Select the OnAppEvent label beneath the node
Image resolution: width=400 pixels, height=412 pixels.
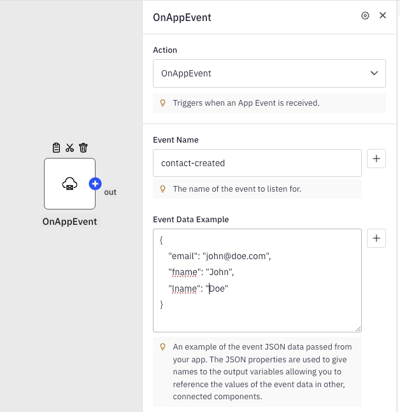click(69, 222)
